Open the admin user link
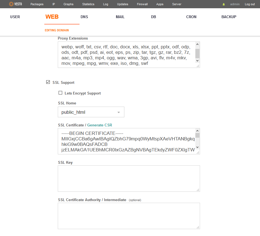 [x=235, y=4]
